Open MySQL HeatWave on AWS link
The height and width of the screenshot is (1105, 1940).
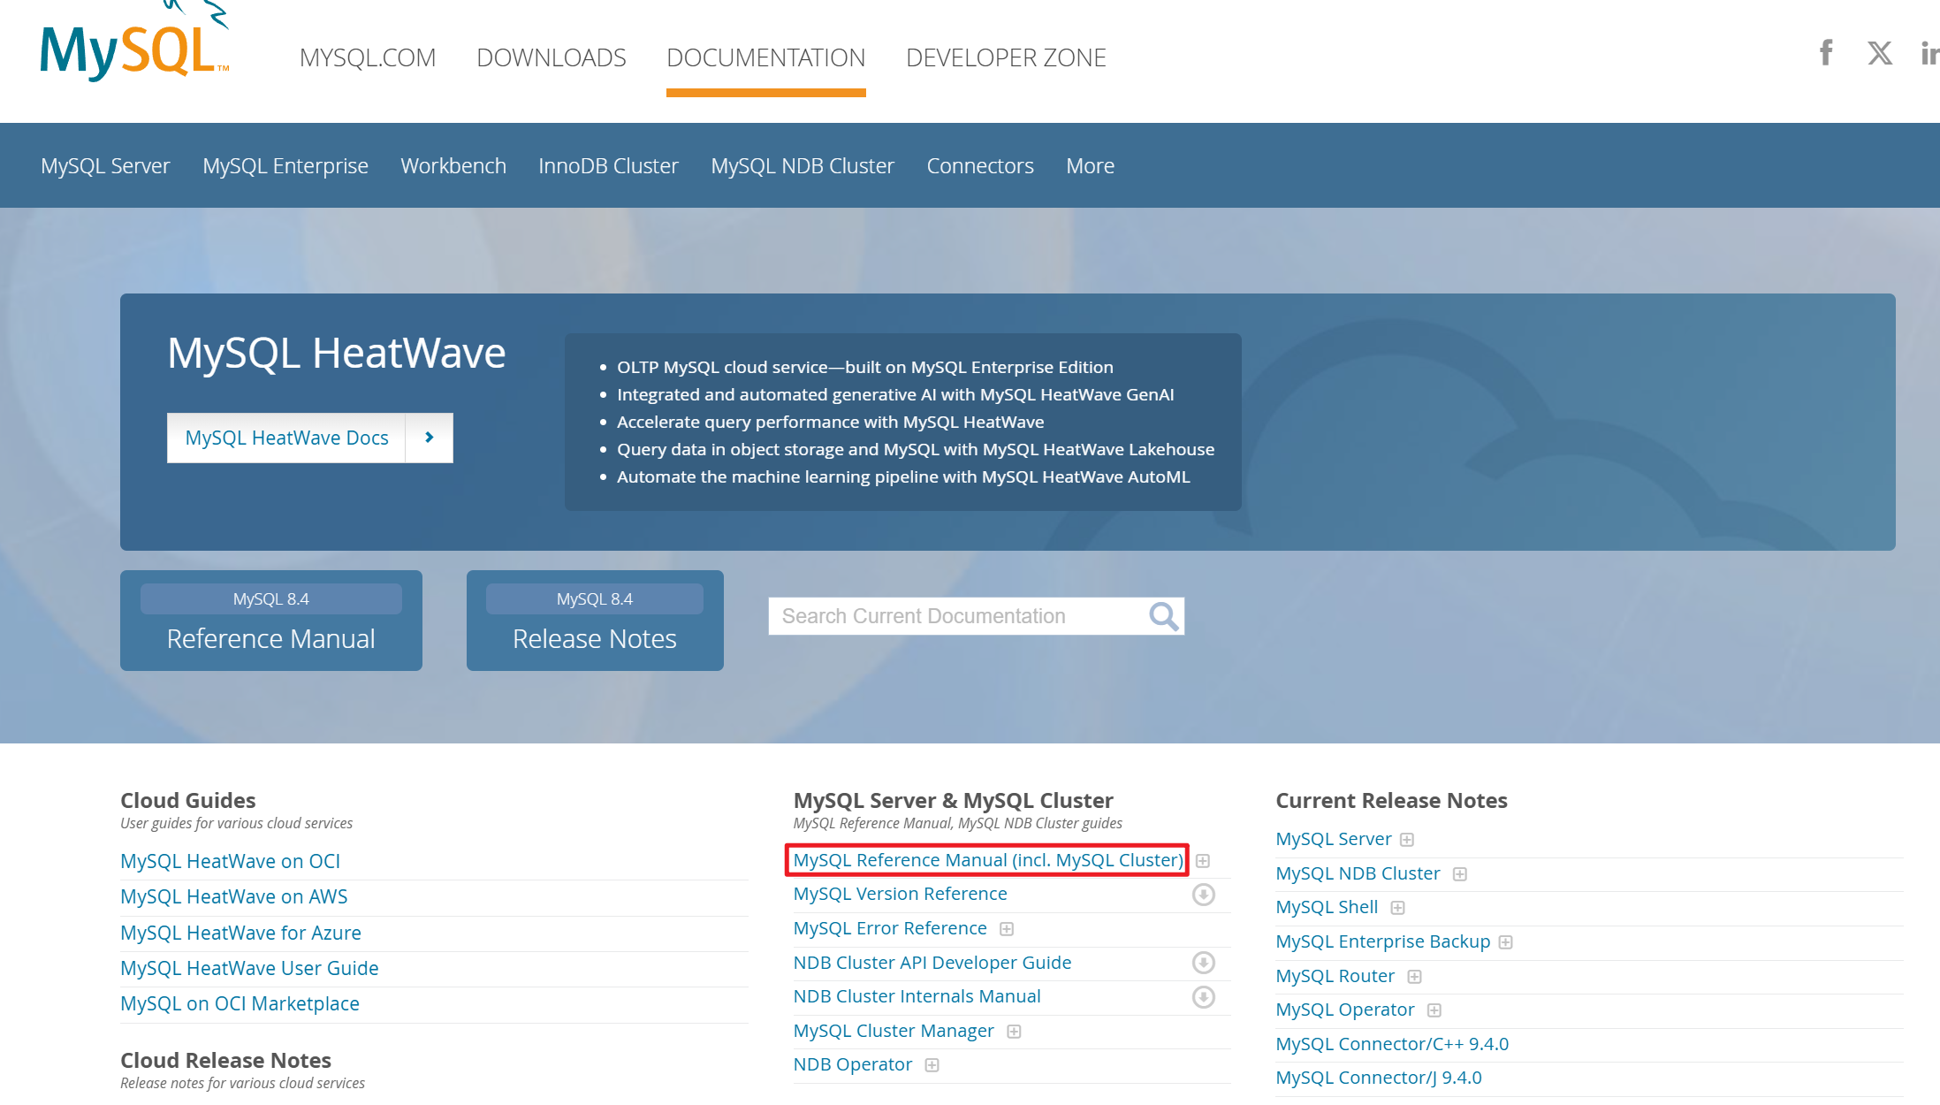233,896
